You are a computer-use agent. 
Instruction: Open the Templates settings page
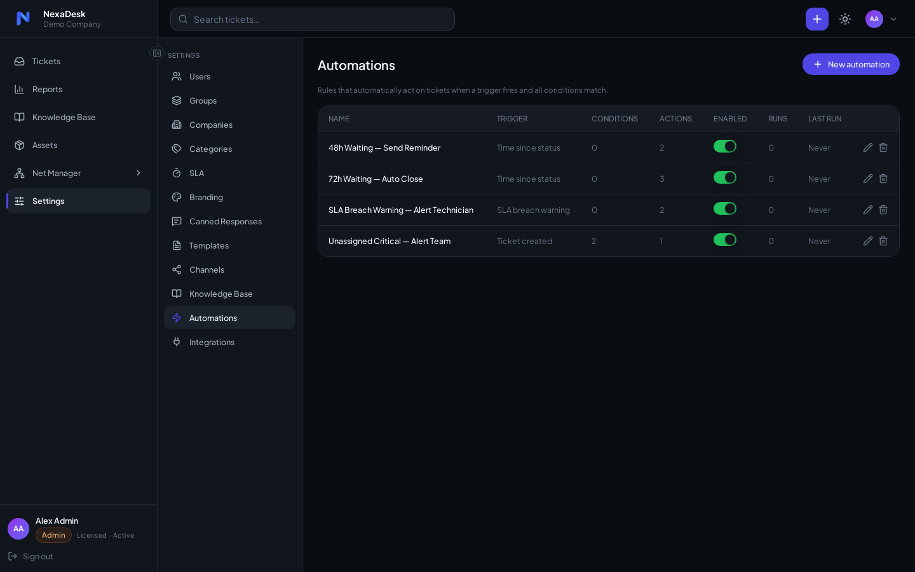click(x=229, y=245)
